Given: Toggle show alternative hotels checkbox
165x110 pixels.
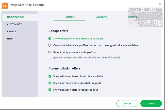Looking at the screenshot, I should (50, 83).
